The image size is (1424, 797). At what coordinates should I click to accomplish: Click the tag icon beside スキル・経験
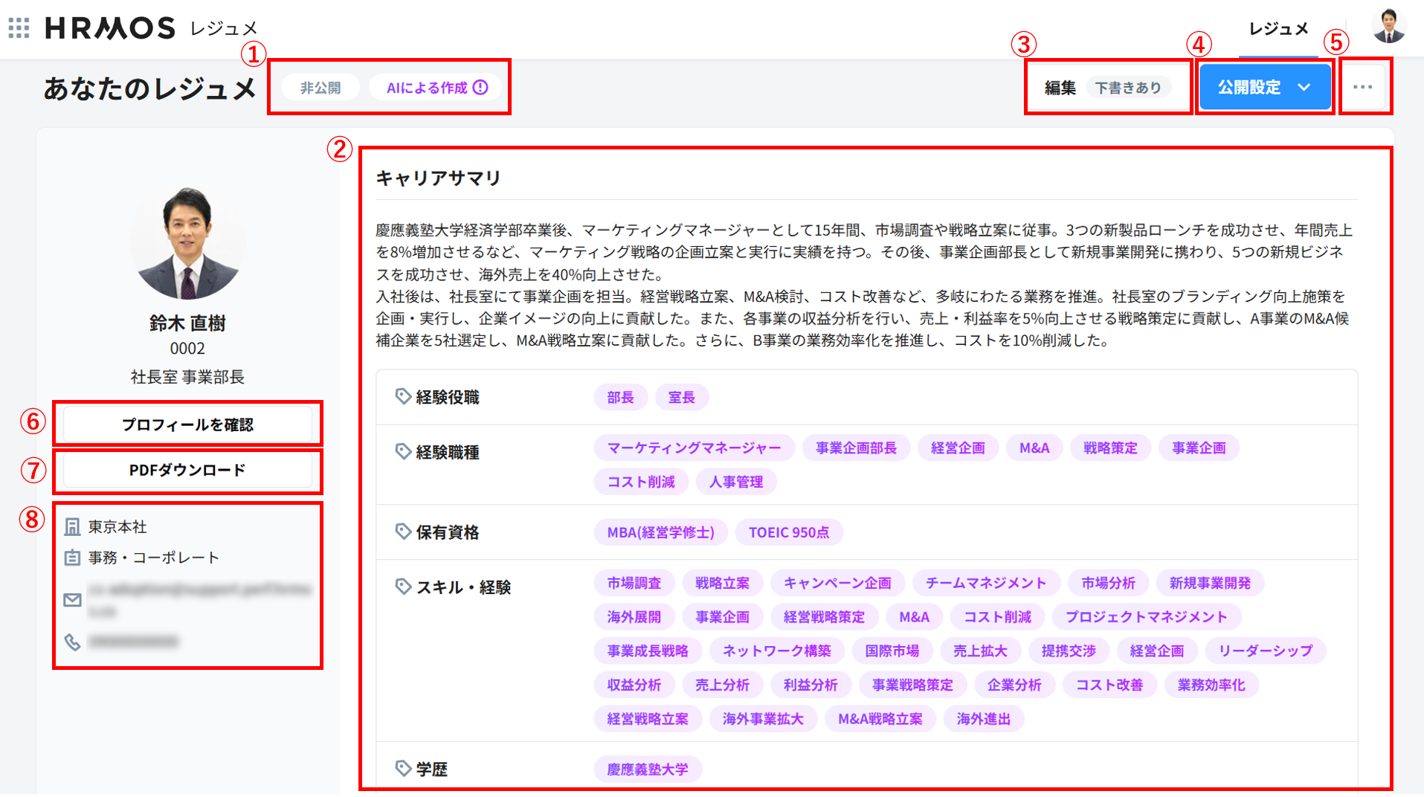403,587
